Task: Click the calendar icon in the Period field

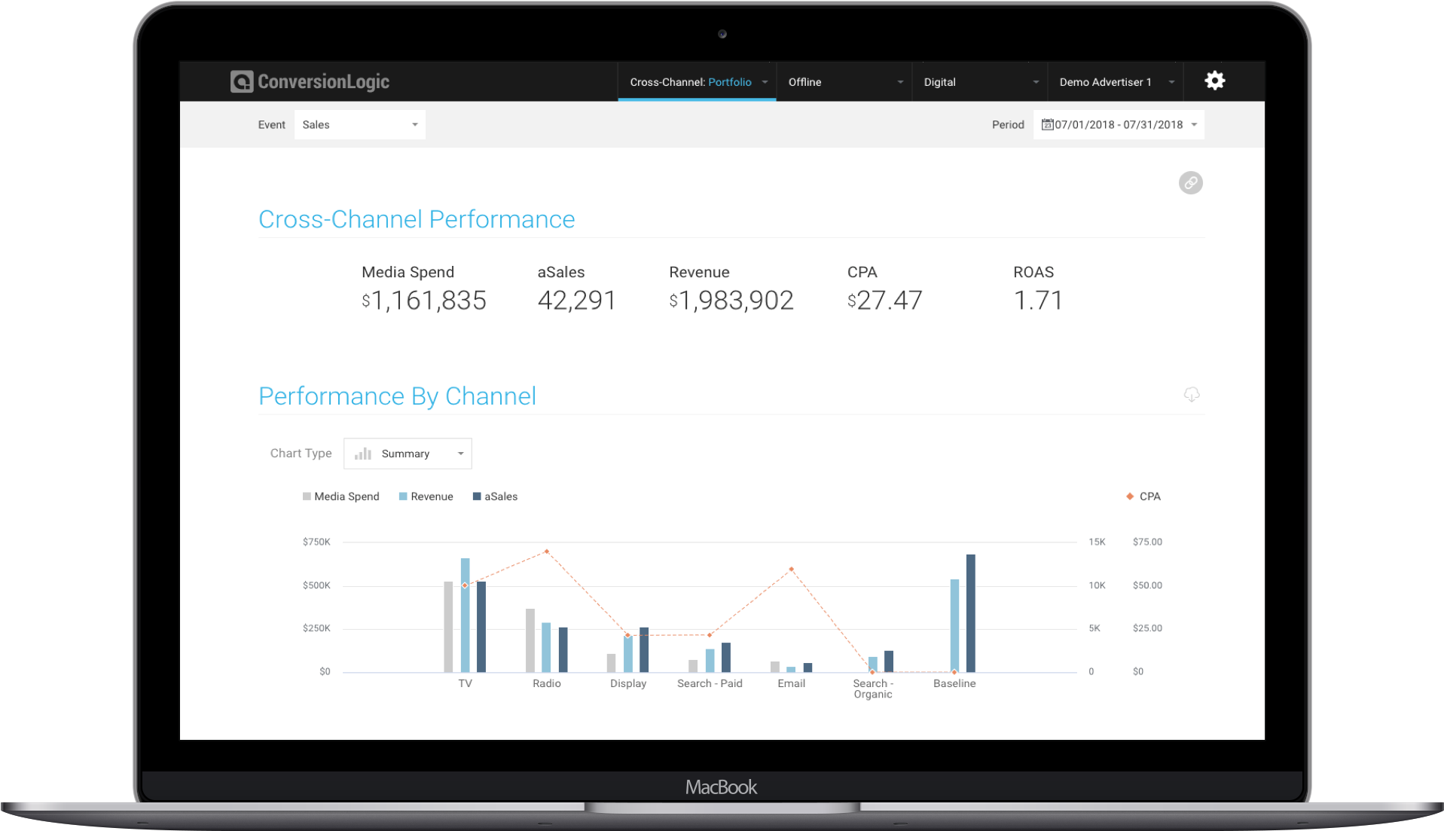Action: 1046,124
